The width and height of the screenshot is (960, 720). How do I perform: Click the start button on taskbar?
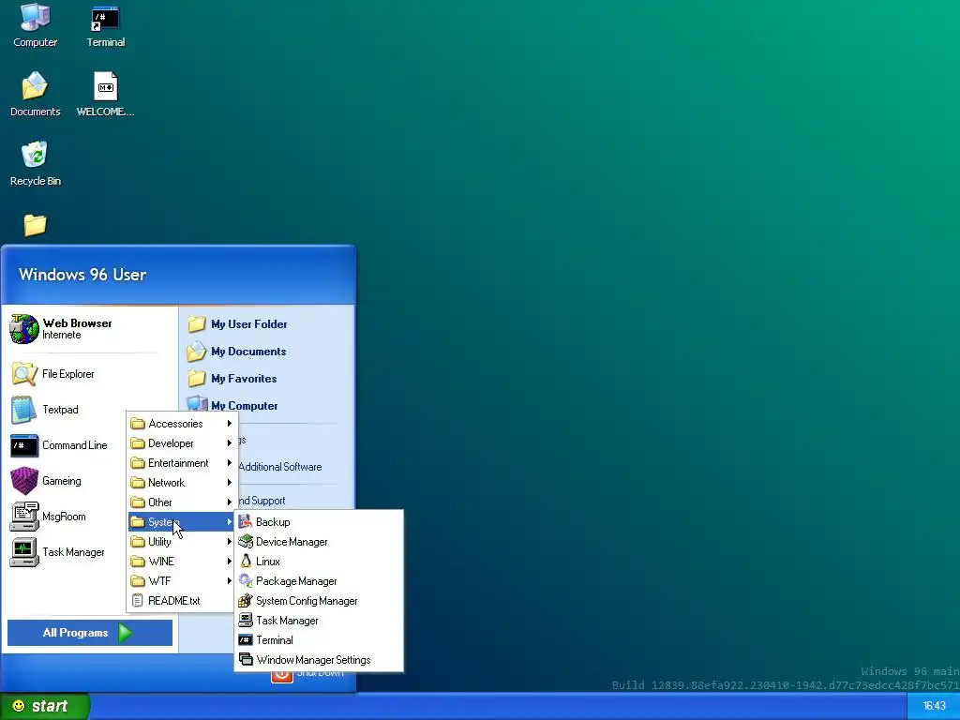pos(45,706)
